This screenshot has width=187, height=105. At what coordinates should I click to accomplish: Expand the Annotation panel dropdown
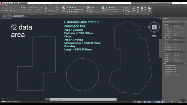52,14
